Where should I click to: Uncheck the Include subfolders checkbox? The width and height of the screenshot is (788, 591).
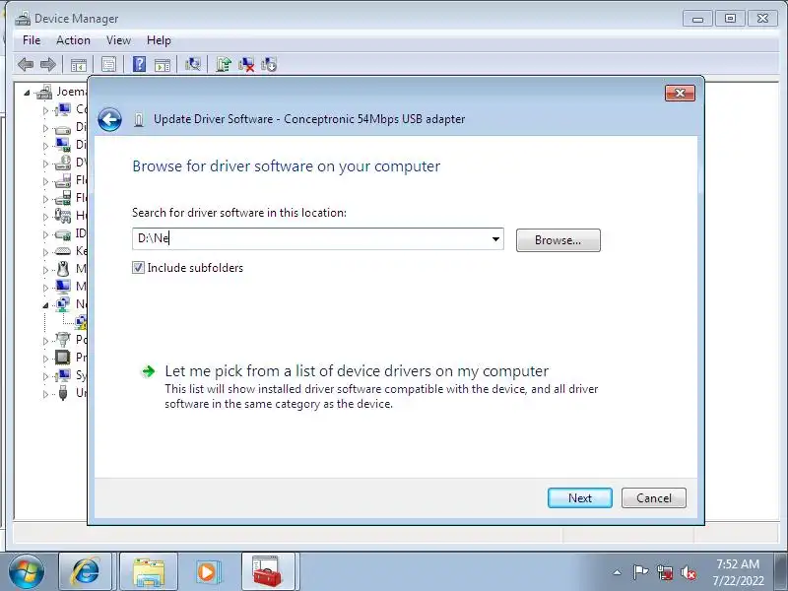pos(138,268)
